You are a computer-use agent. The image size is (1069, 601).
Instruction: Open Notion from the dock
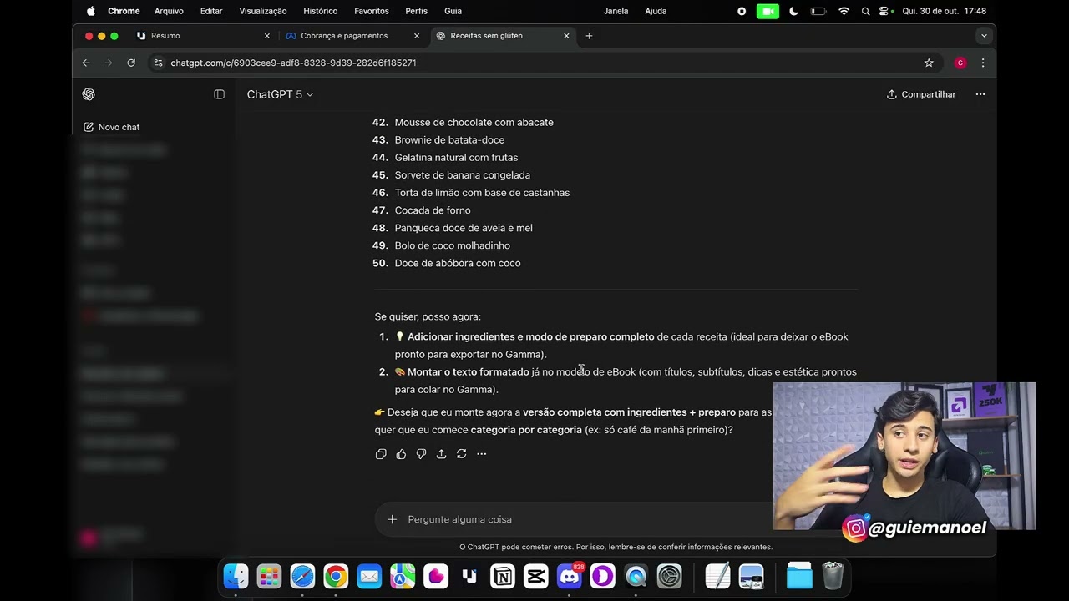[503, 576]
